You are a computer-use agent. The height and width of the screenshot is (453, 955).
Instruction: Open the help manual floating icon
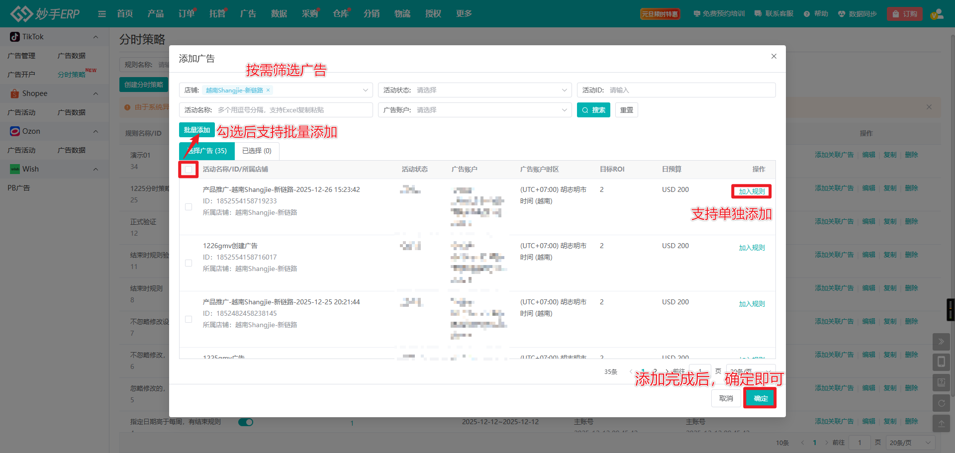point(941,382)
